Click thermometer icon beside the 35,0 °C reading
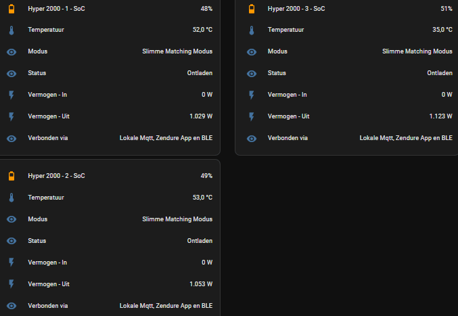 [252, 30]
